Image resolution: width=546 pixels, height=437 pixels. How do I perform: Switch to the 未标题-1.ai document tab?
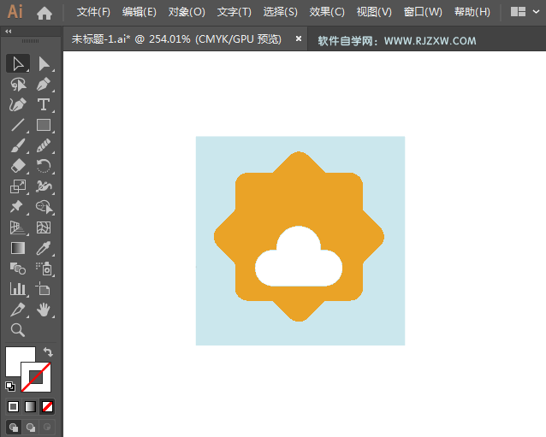click(176, 39)
